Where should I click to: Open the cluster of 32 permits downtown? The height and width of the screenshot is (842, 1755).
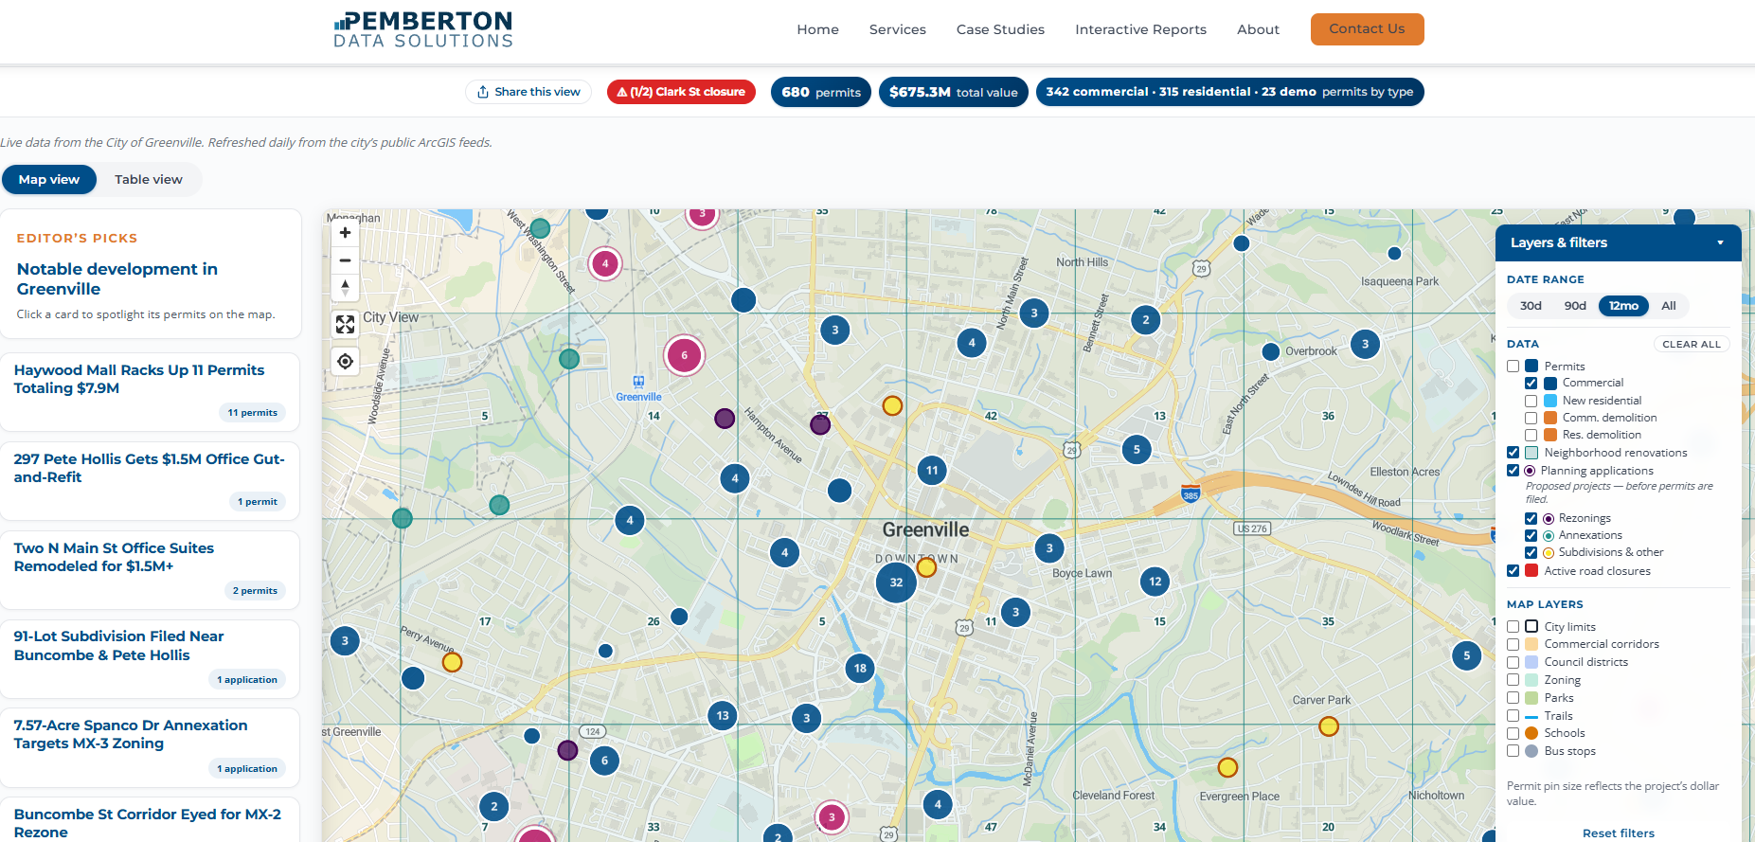pyautogui.click(x=896, y=582)
